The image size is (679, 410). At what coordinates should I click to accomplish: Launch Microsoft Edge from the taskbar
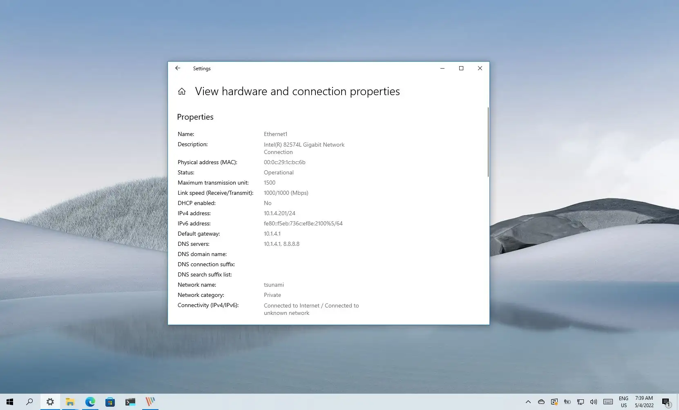(x=90, y=401)
